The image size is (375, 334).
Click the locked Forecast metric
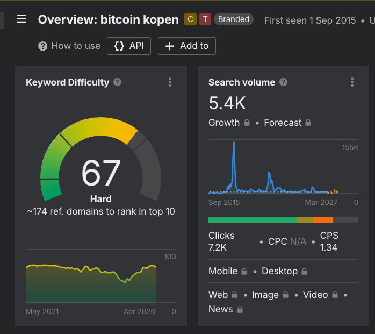click(x=287, y=123)
